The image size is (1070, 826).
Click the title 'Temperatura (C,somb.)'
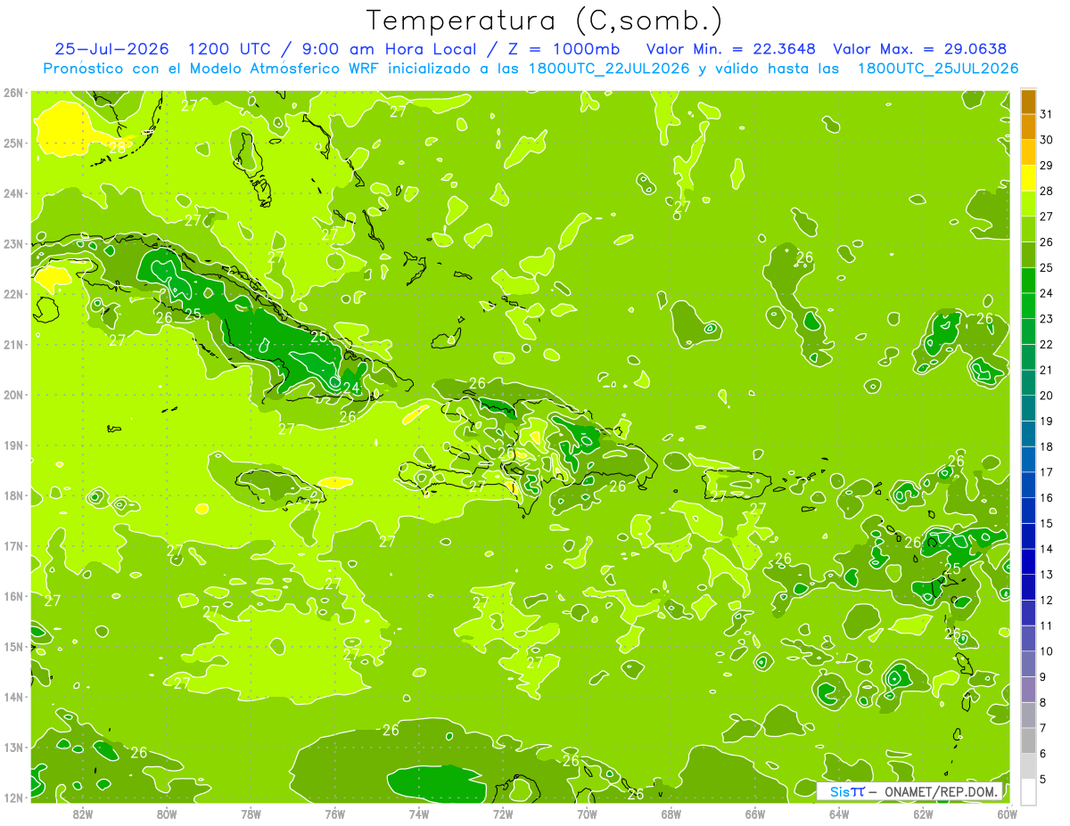pos(545,20)
